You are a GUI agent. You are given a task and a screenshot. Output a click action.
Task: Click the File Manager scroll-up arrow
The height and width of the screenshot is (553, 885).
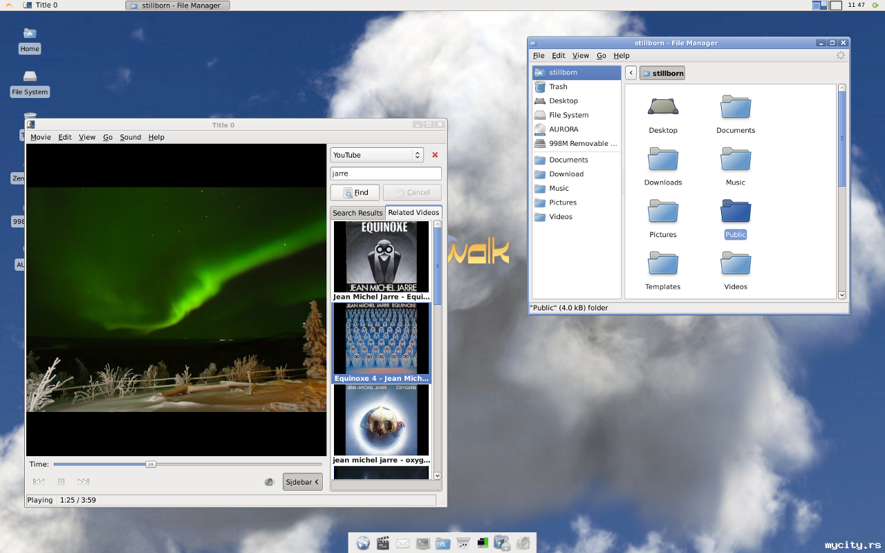[842, 88]
